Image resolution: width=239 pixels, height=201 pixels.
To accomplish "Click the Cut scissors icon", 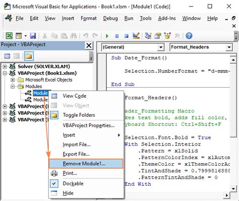I will click(x=44, y=36).
